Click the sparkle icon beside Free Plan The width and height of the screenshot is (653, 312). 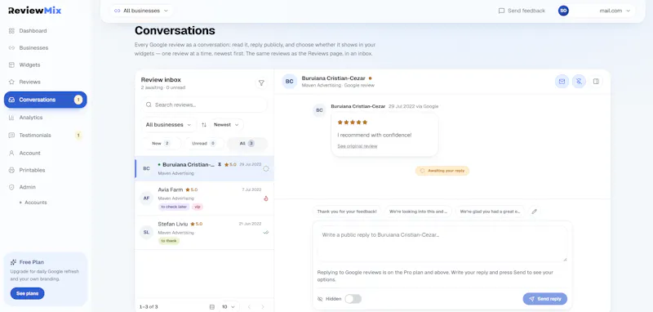(x=14, y=262)
